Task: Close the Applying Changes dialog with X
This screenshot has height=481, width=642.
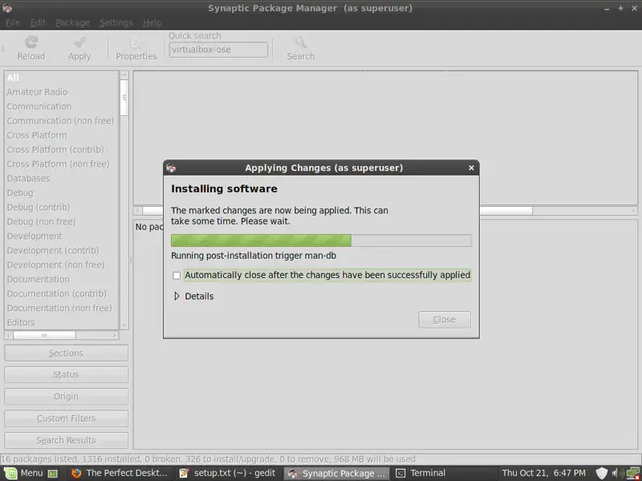Action: [x=471, y=168]
